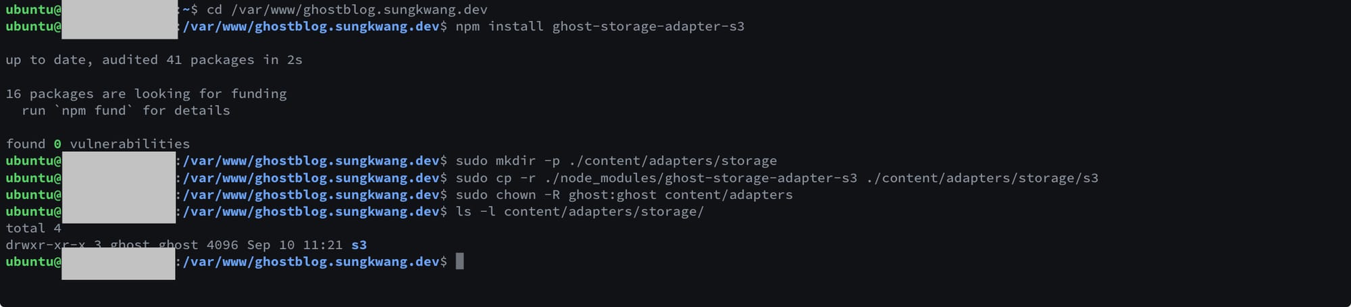The width and height of the screenshot is (1351, 307).
Task: Click the 'total 4' output line
Action: click(x=33, y=228)
